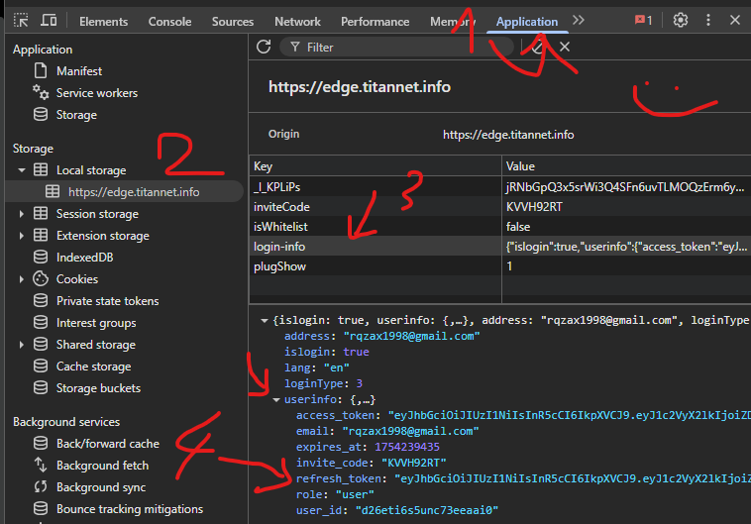Toggle the device toolbar icon
Viewport: 751px width, 524px height.
pyautogui.click(x=49, y=21)
